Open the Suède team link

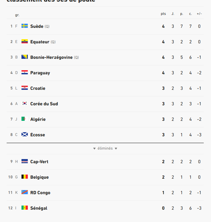(x=37, y=26)
